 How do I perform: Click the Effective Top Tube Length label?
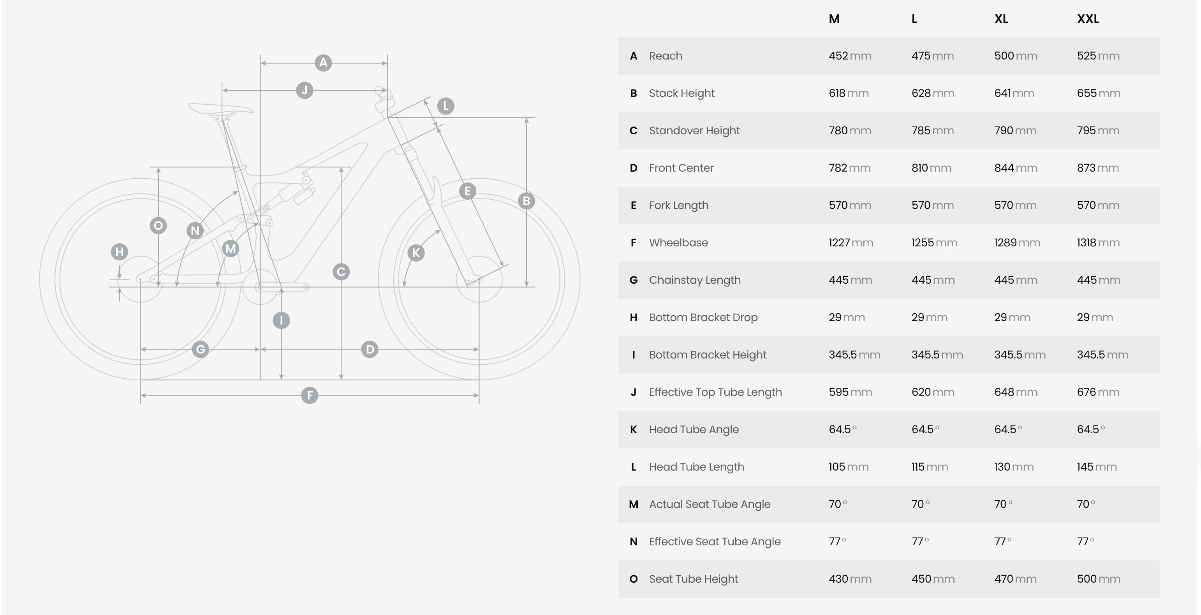pos(715,392)
